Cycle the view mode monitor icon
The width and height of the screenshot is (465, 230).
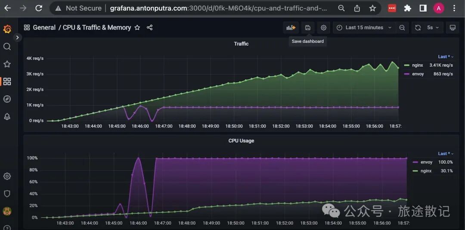pos(453,28)
